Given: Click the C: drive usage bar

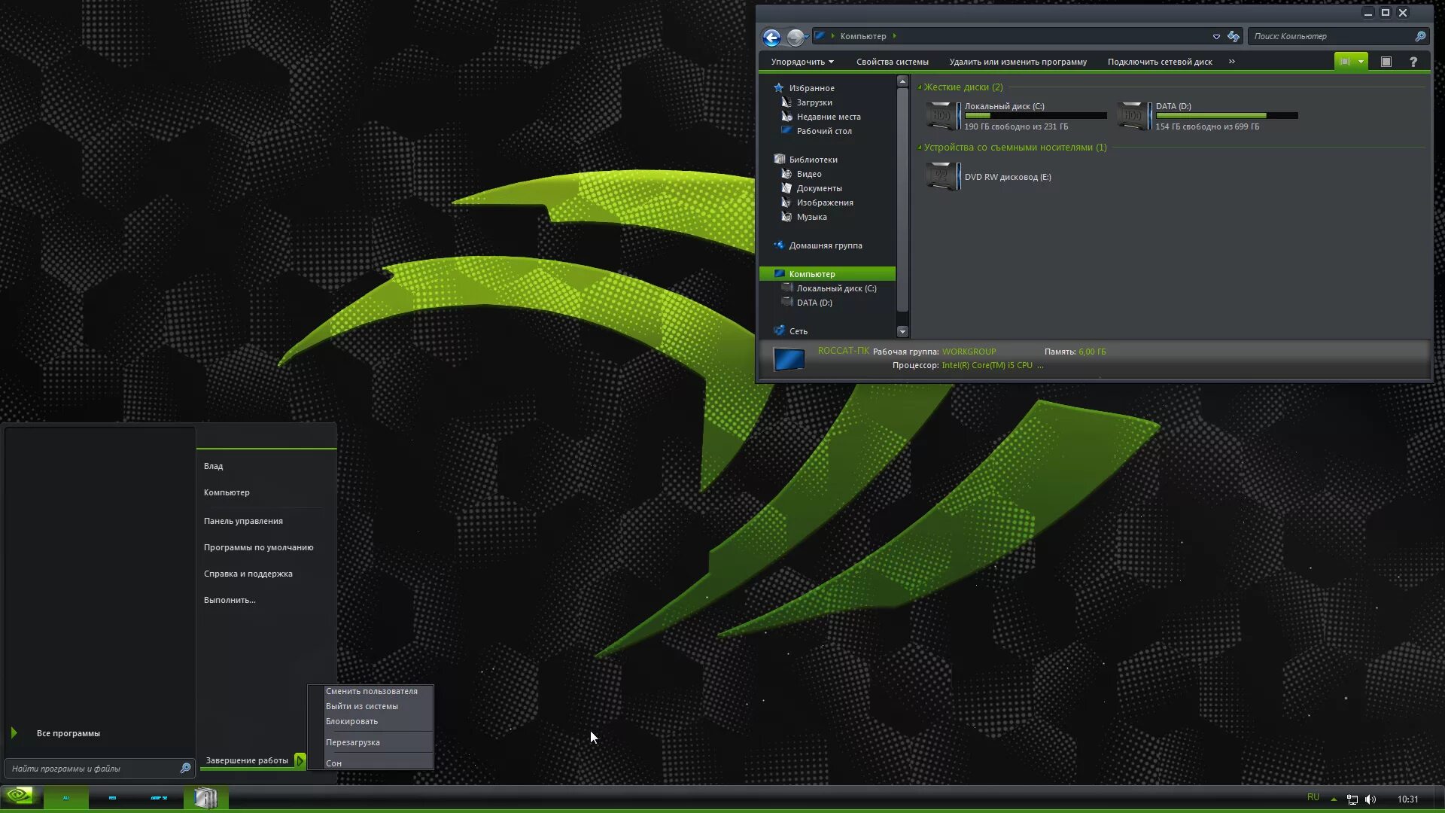Looking at the screenshot, I should click(1036, 116).
